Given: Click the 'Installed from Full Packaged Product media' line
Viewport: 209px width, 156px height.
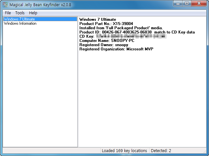Looking at the screenshot, I should 121,28.
